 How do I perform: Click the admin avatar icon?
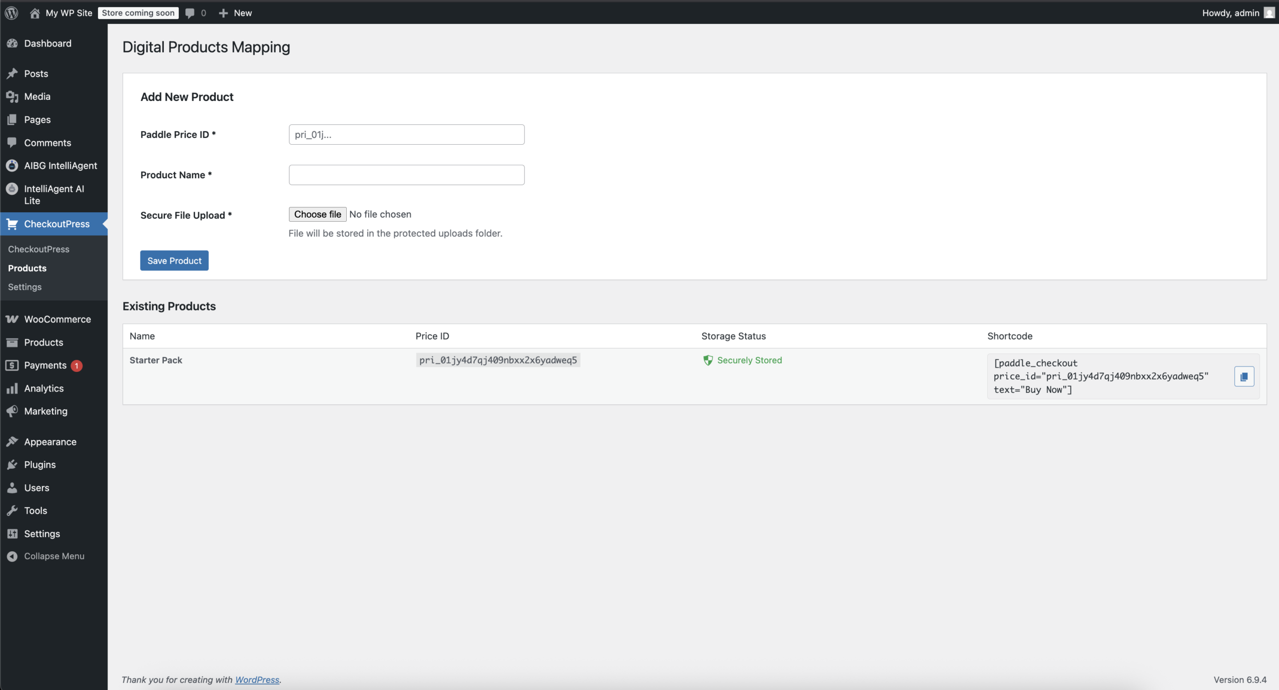pyautogui.click(x=1269, y=13)
